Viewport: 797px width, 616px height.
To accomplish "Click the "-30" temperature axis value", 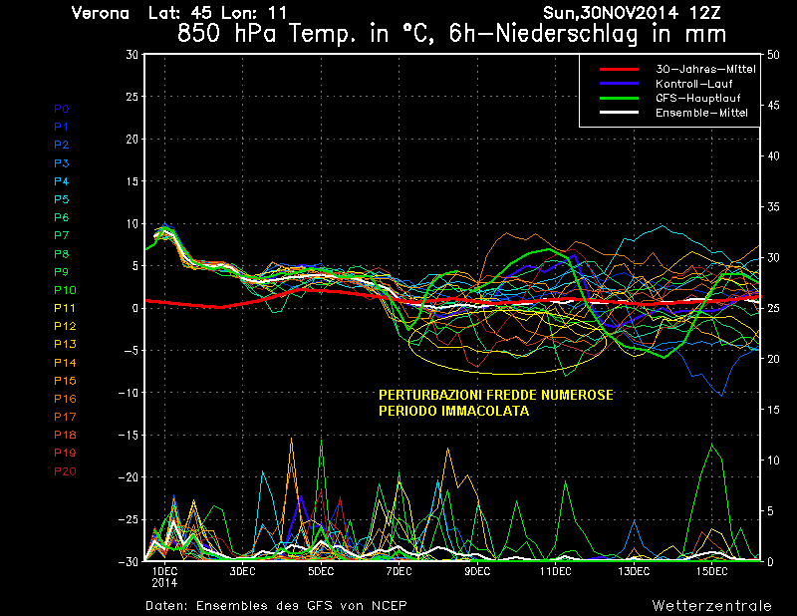I will coord(128,561).
